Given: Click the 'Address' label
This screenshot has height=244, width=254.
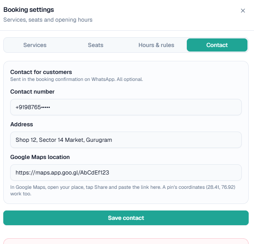Looking at the screenshot, I should pos(22,124).
